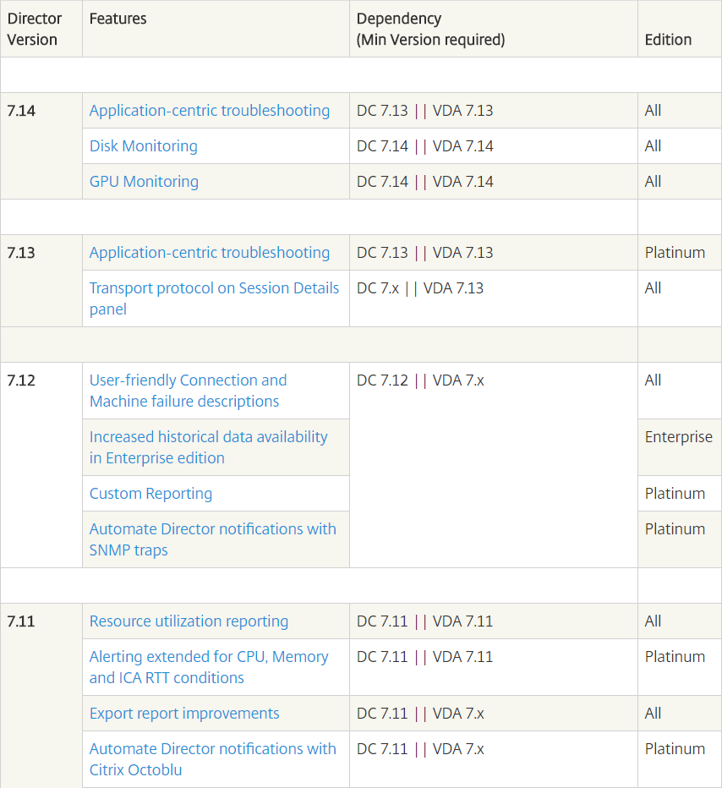Open the GPU Monitoring link
The image size is (722, 788).
click(144, 182)
